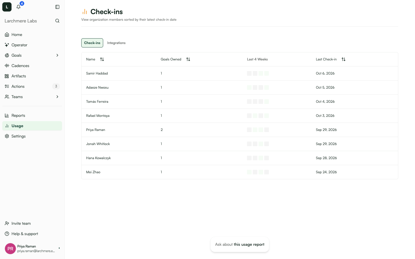Click the Ask about this usage report box
The image size is (415, 259).
240,245
